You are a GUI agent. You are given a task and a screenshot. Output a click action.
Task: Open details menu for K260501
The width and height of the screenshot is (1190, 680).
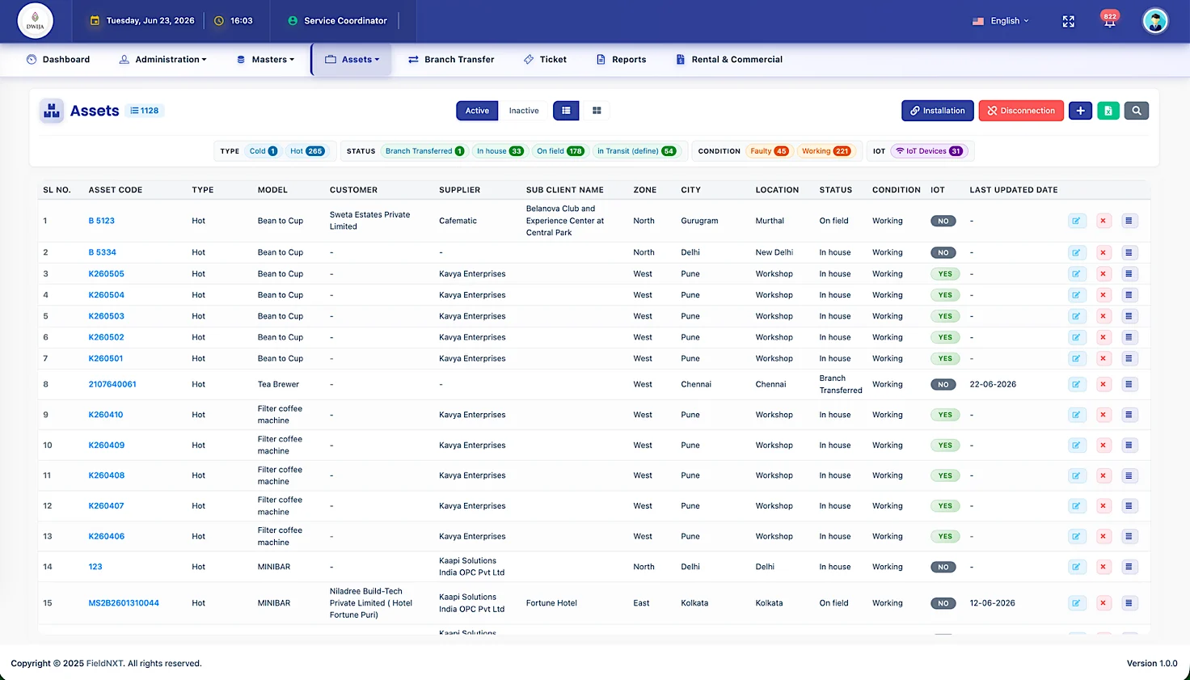pos(1129,358)
